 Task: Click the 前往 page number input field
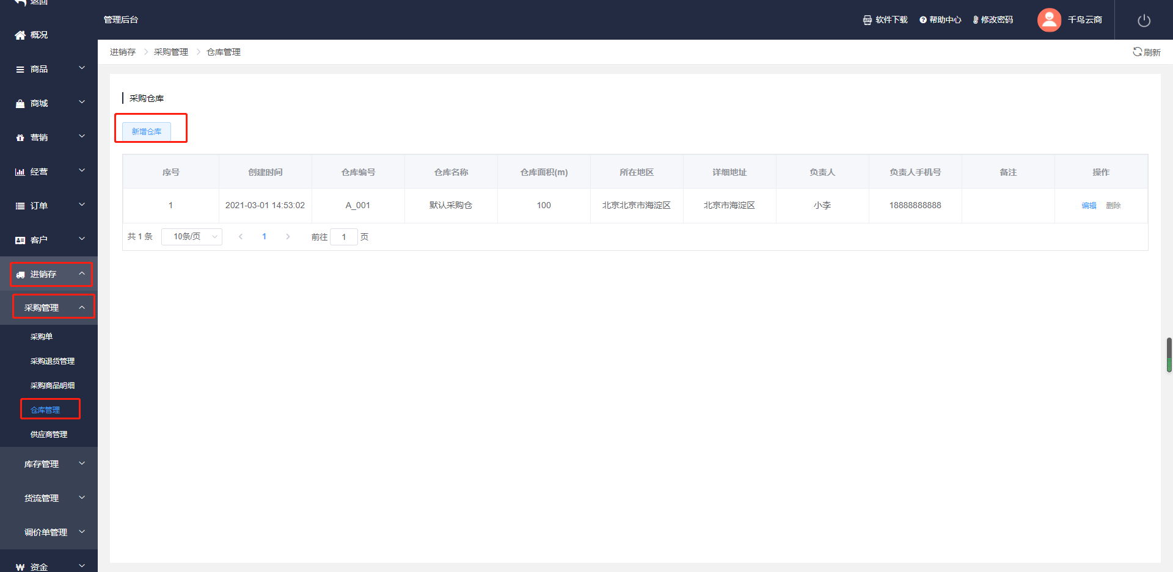[x=344, y=237]
